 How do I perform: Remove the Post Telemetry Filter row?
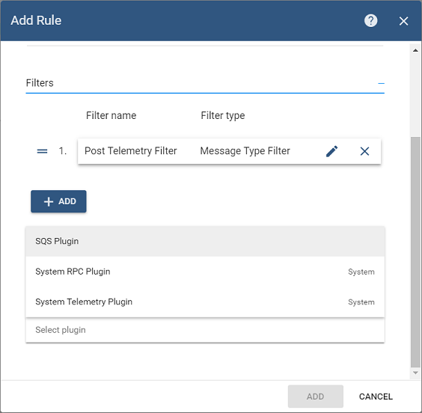pyautogui.click(x=364, y=151)
